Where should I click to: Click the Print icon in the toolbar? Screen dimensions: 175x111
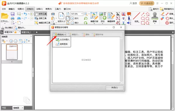13,18
